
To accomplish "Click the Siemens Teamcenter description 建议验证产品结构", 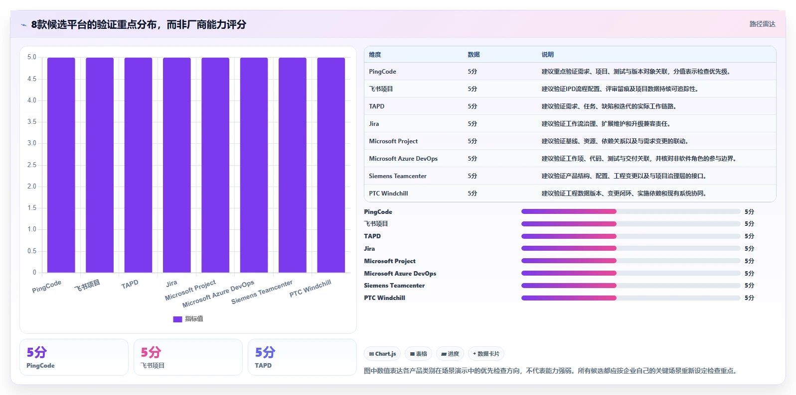I will click(624, 176).
